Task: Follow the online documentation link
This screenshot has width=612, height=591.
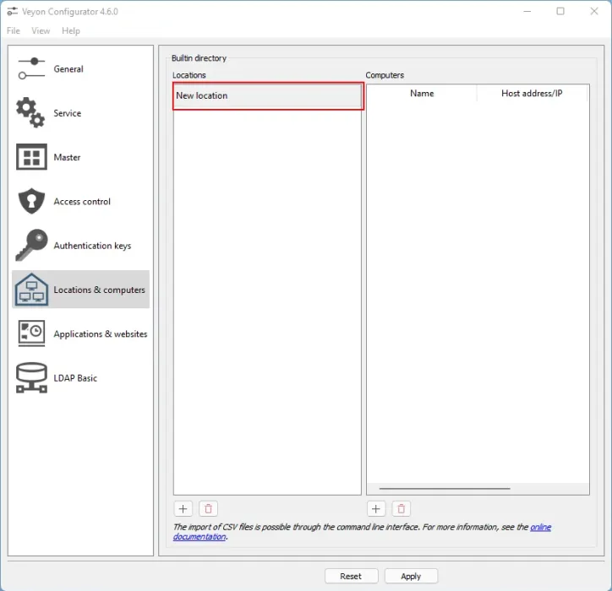Action: [541, 527]
